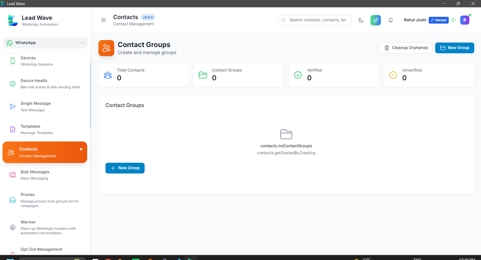Click the empty folder icon
The height and width of the screenshot is (260, 481).
click(286, 134)
